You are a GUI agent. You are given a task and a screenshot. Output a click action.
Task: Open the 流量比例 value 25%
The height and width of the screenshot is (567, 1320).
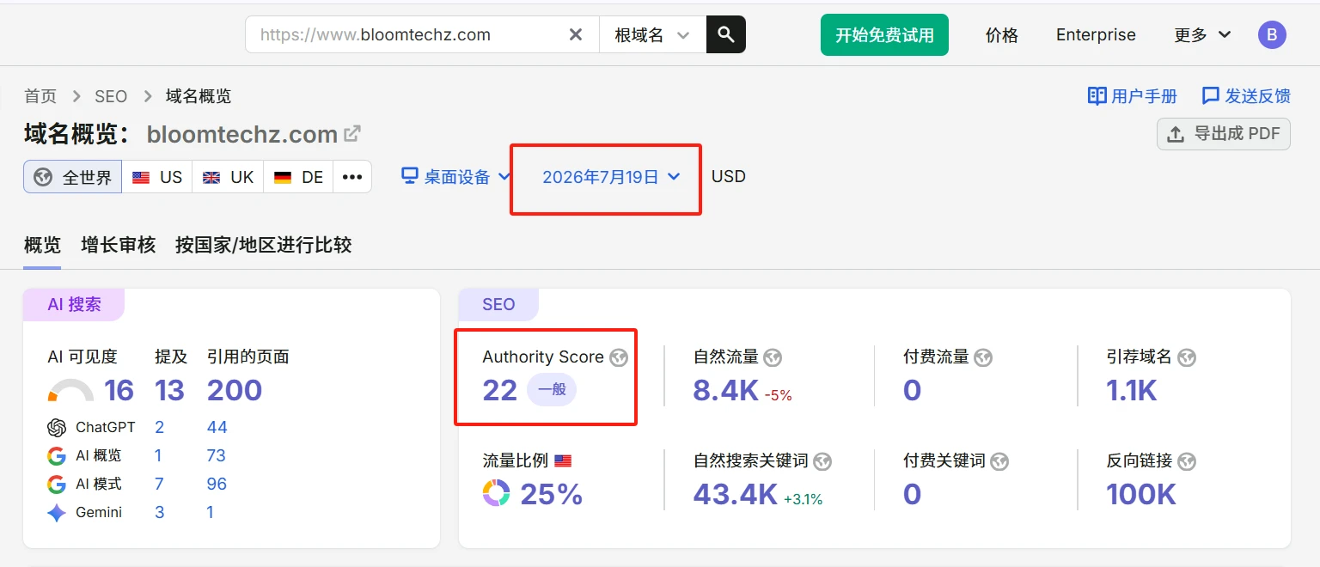click(552, 494)
